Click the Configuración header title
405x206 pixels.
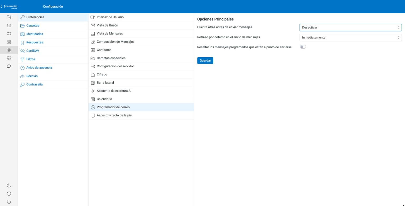53,7
